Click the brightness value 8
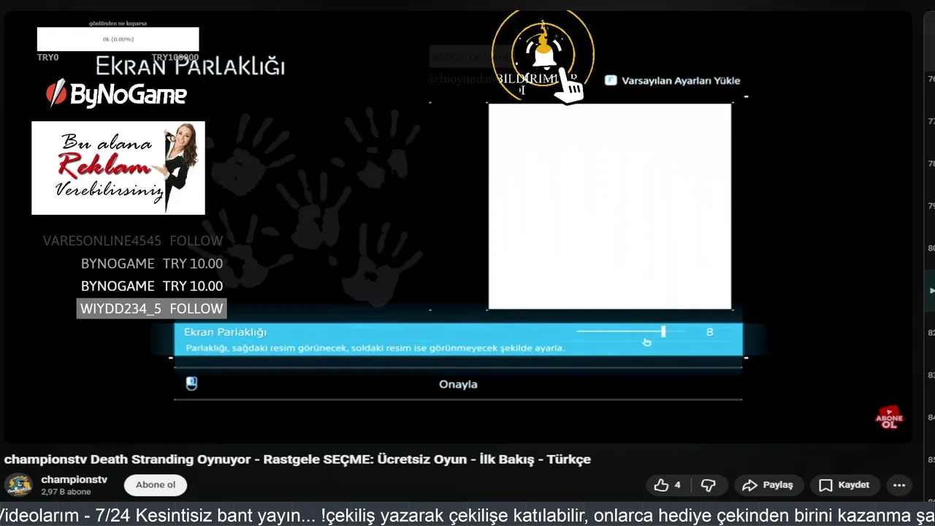 point(709,332)
